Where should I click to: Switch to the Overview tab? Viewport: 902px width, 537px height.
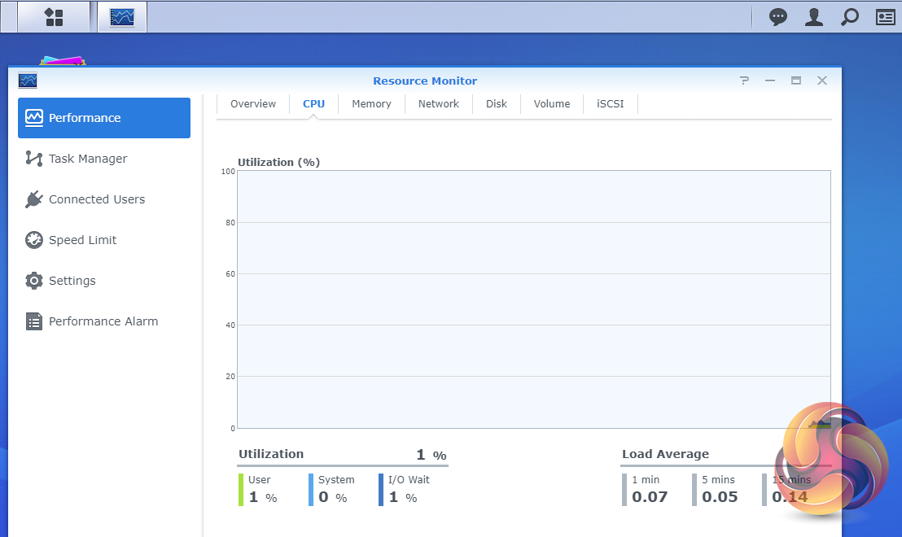coord(253,104)
